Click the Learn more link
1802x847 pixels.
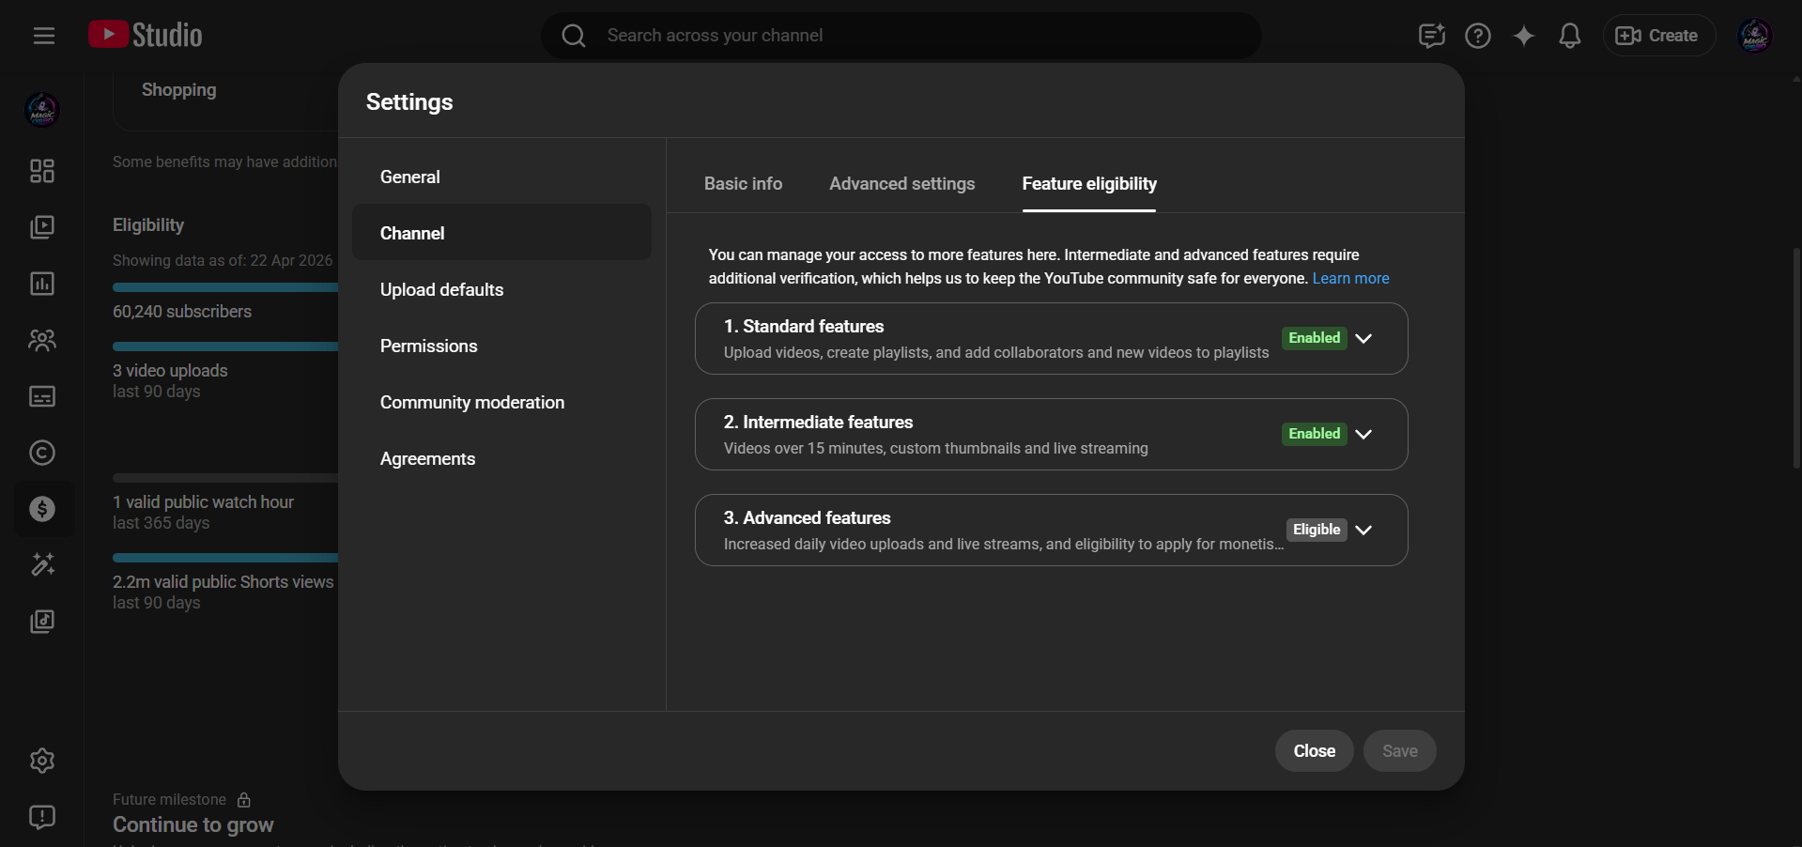click(1350, 279)
